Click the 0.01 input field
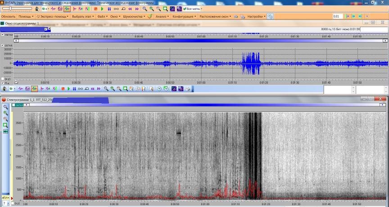The width and height of the screenshot is (389, 207). click(338, 16)
